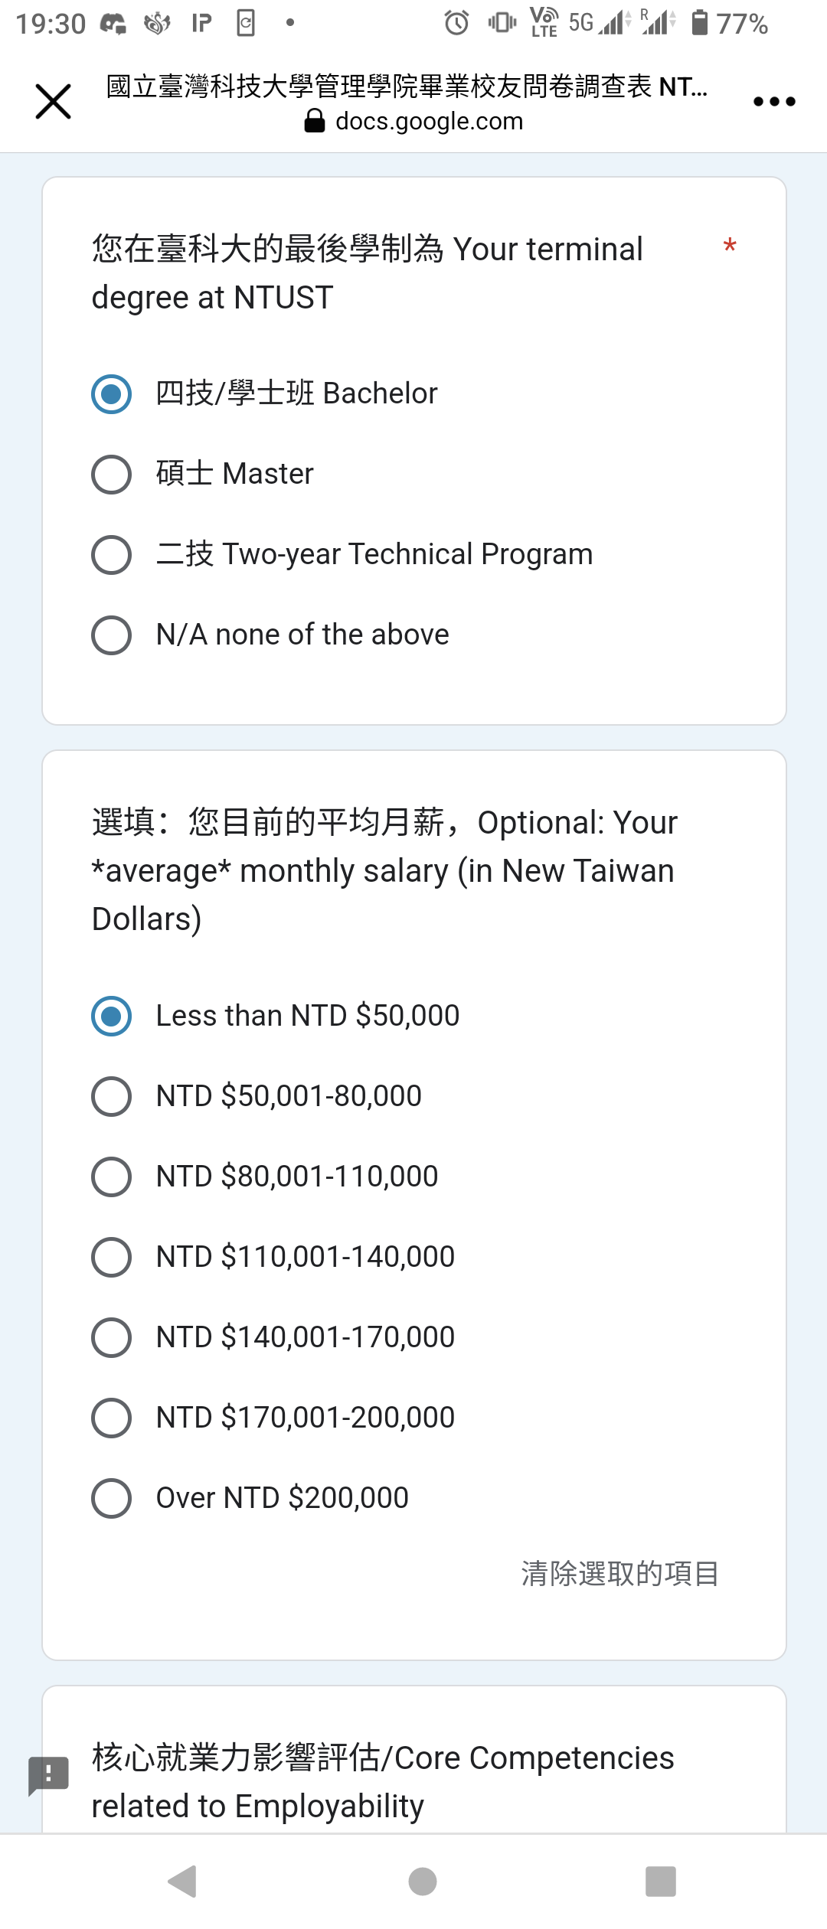Pick salary NTD $140,001-170,000

(273, 1337)
